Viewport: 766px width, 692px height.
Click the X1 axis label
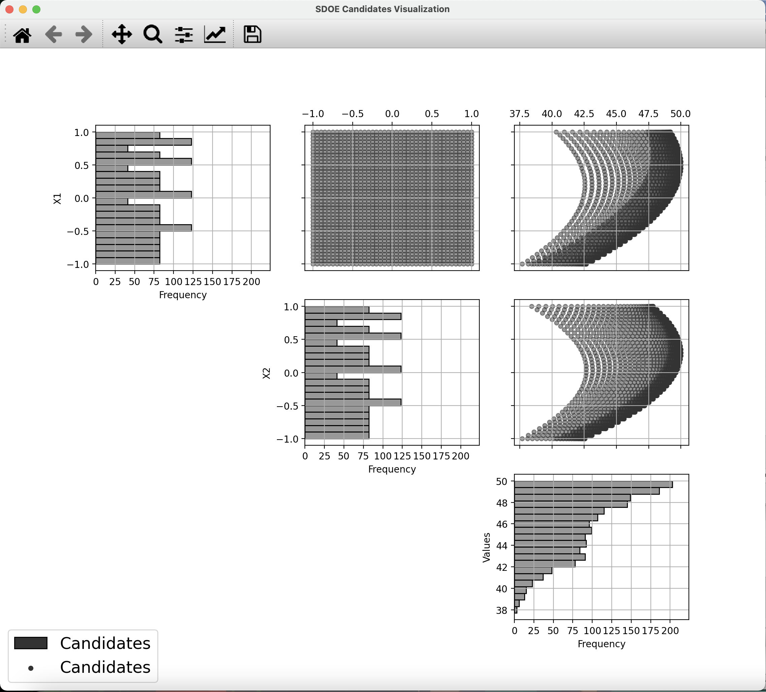57,199
